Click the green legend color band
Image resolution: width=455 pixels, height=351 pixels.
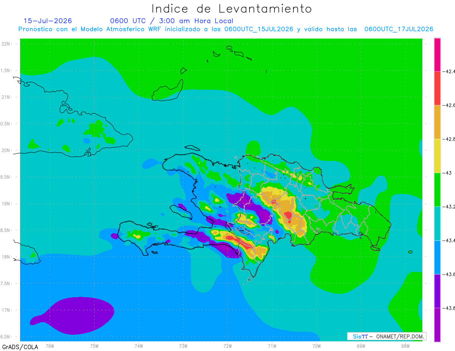click(x=437, y=189)
